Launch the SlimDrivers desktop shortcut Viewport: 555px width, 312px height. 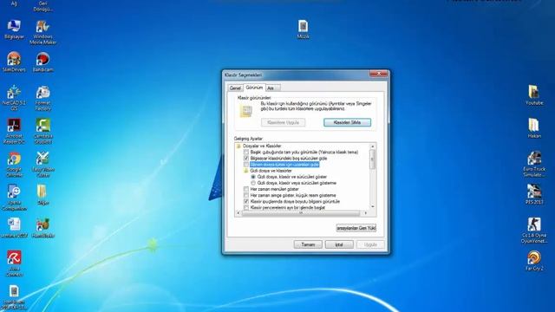click(x=14, y=62)
